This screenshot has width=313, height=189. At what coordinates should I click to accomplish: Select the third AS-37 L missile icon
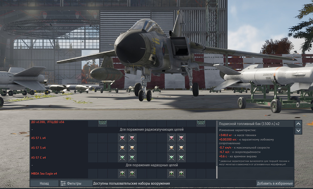pyautogui.click(x=171, y=138)
